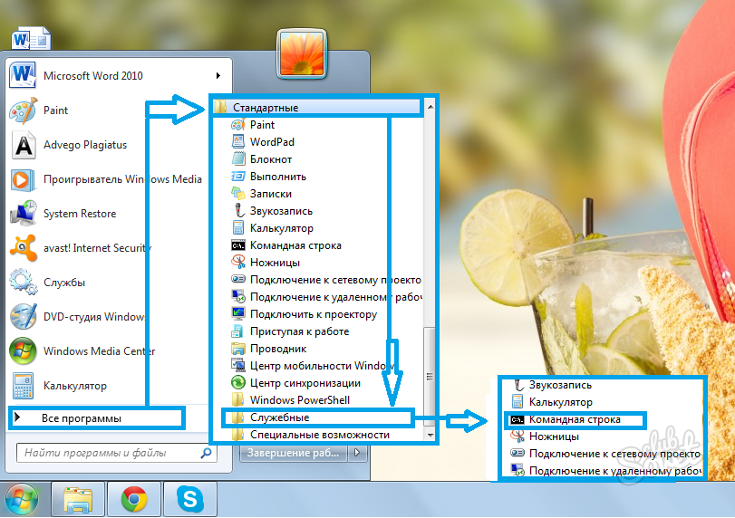Click the Windows Start orb
The height and width of the screenshot is (518, 735).
click(22, 499)
